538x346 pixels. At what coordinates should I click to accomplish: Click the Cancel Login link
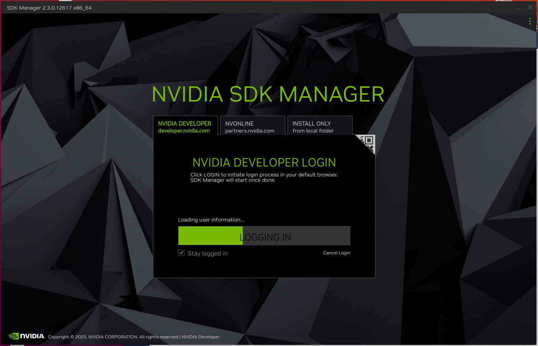tap(336, 253)
